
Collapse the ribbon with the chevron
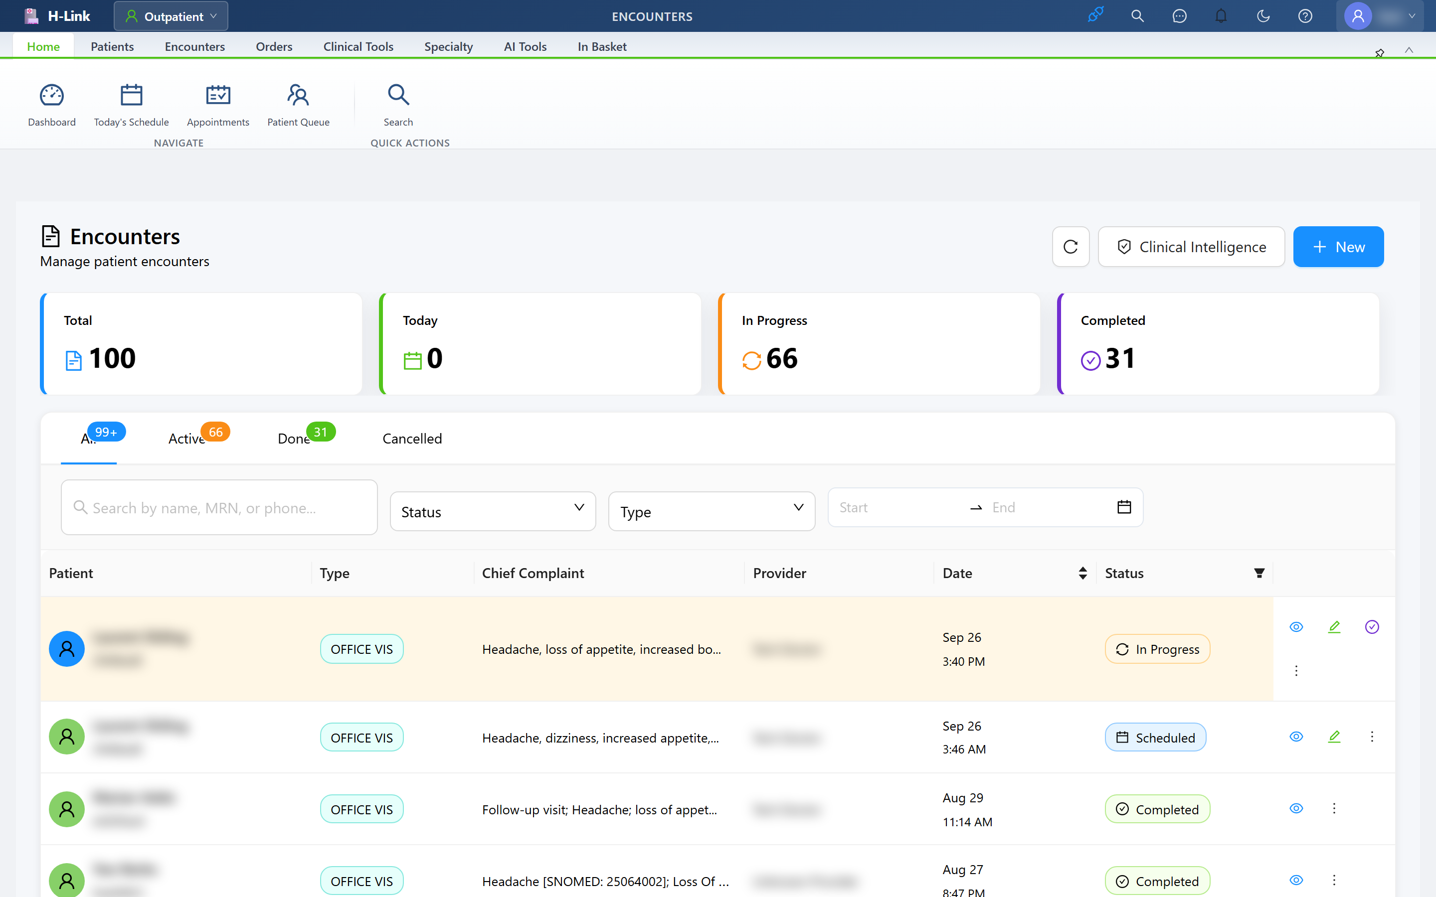click(1409, 50)
